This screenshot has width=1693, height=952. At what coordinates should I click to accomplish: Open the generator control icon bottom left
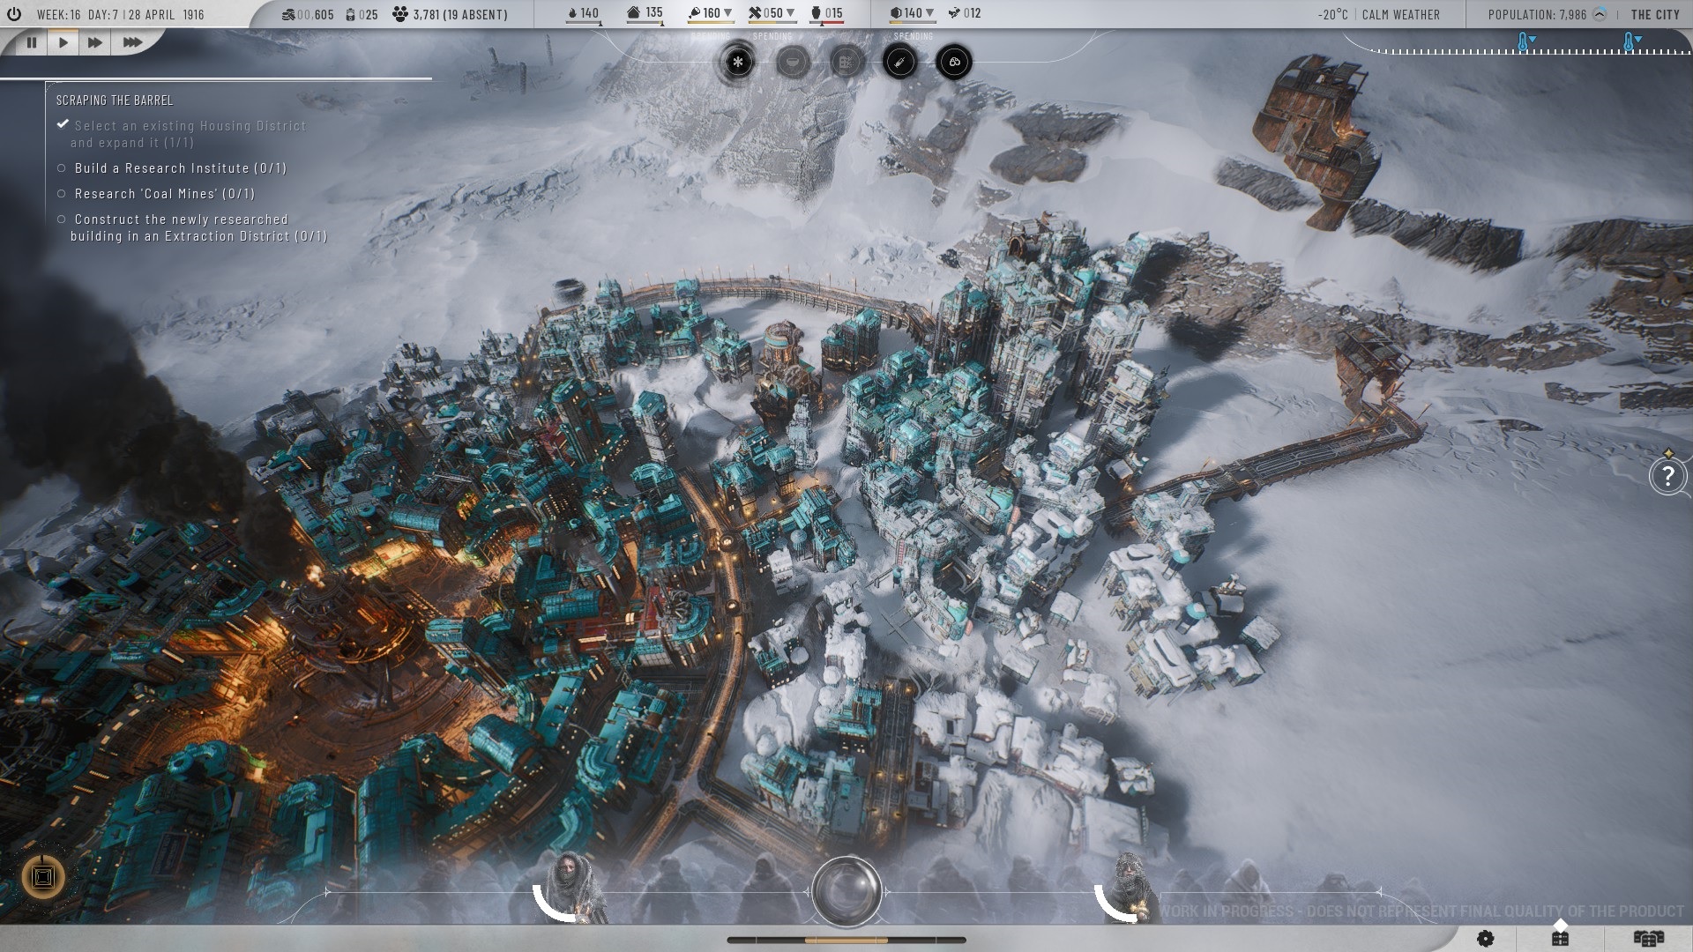pyautogui.click(x=42, y=876)
